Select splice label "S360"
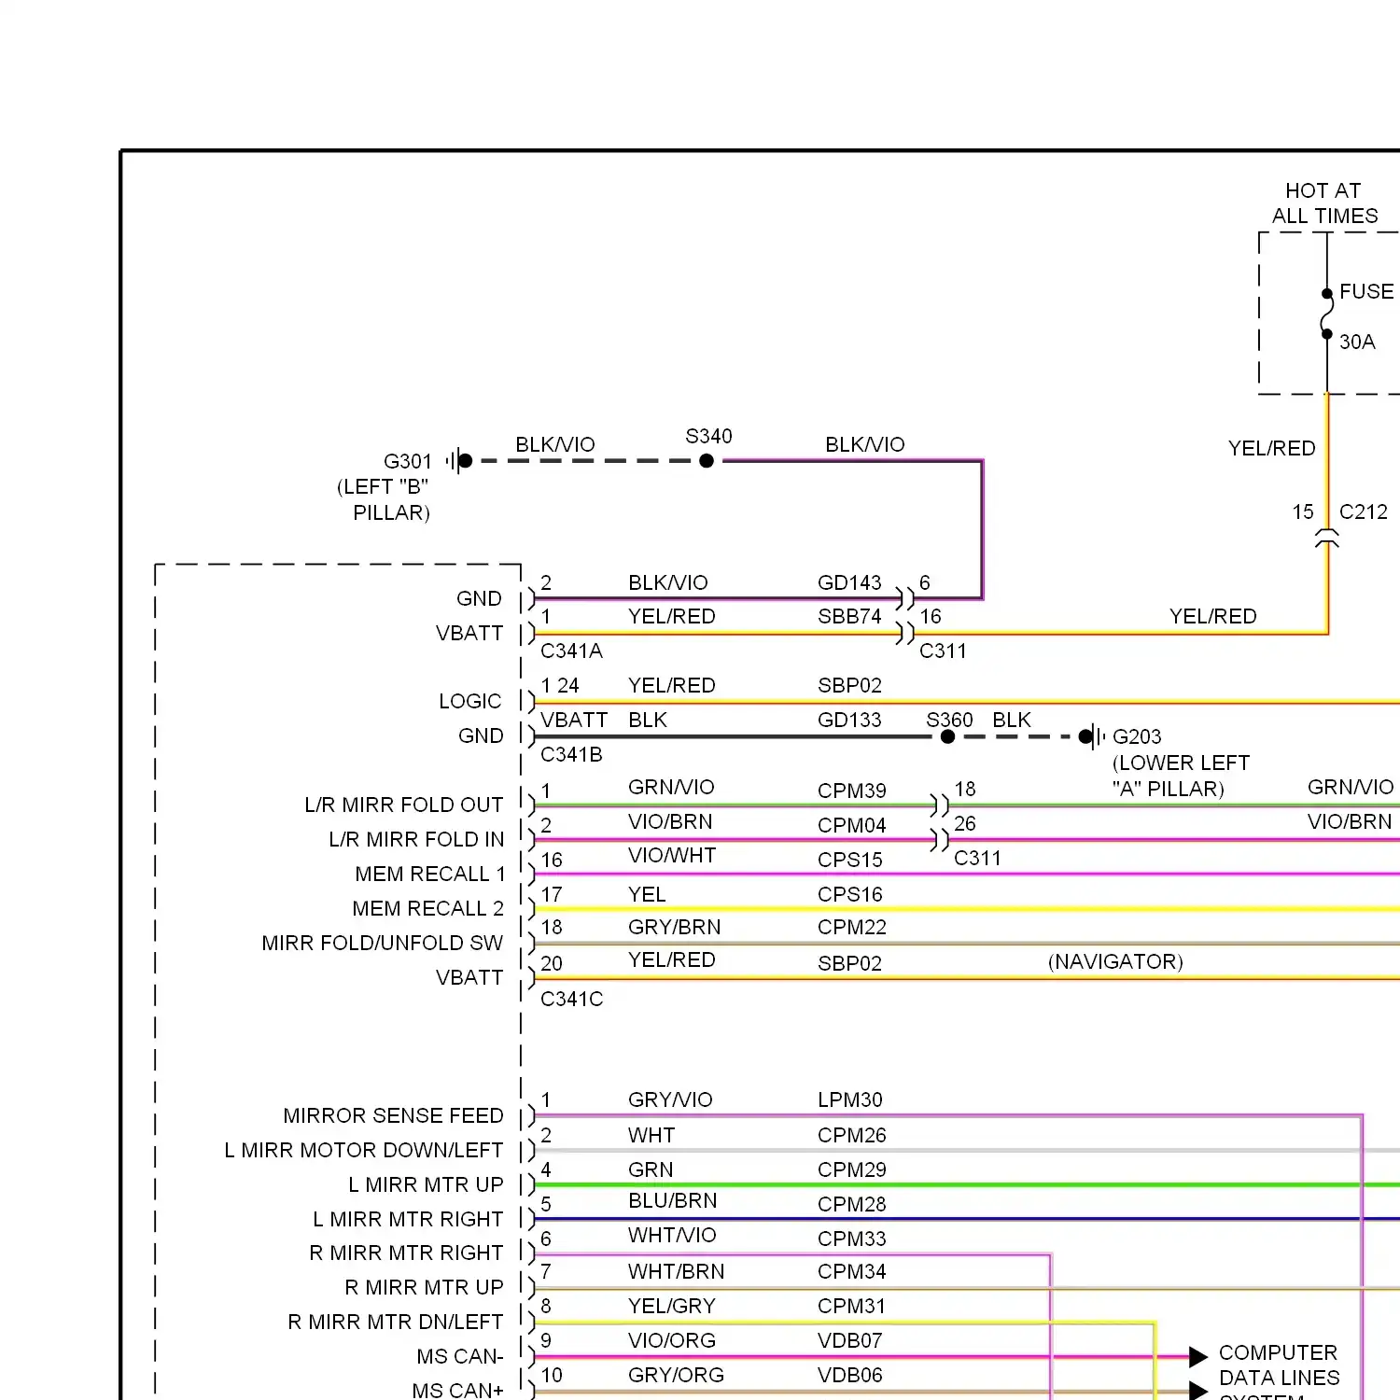Screen dimensions: 1400x1400 pyautogui.click(x=949, y=720)
